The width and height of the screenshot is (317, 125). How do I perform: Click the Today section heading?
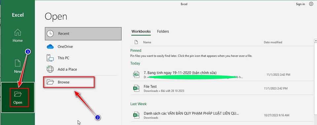coord(135,63)
